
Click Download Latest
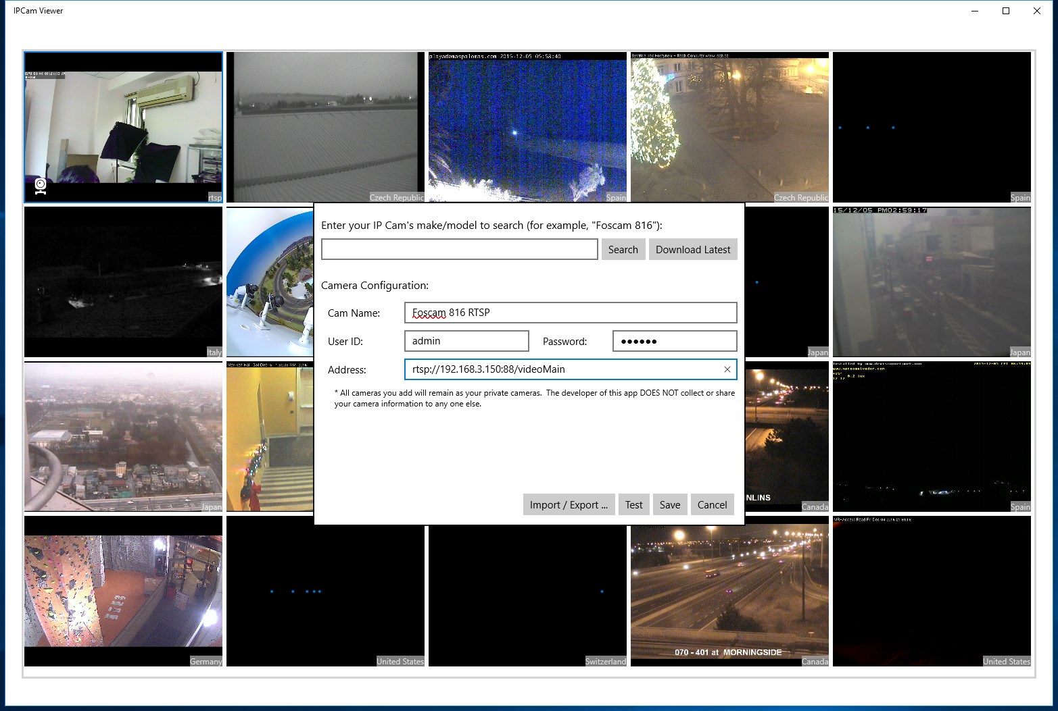pyautogui.click(x=692, y=249)
